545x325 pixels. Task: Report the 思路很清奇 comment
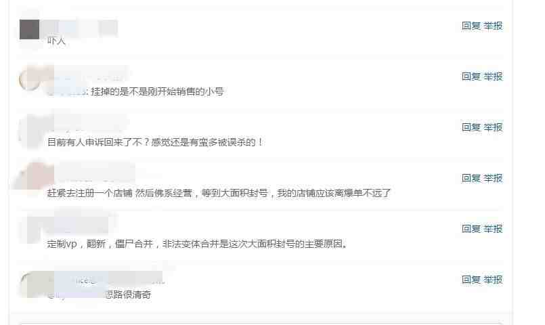(493, 280)
